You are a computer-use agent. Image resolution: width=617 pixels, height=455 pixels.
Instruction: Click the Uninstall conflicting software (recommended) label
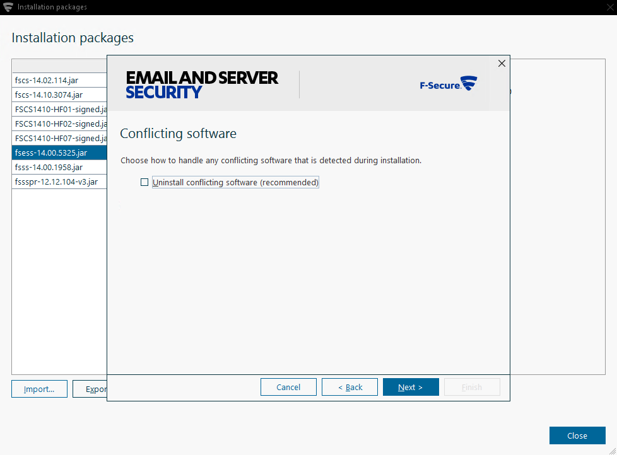coord(235,182)
